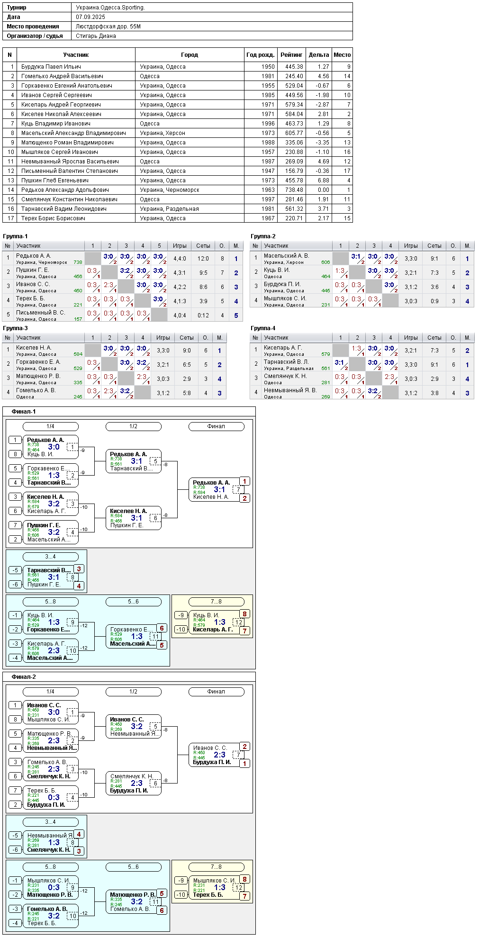479x937 pixels.
Task: Click the 7...8 label in Финал-1
Action: tap(216, 602)
